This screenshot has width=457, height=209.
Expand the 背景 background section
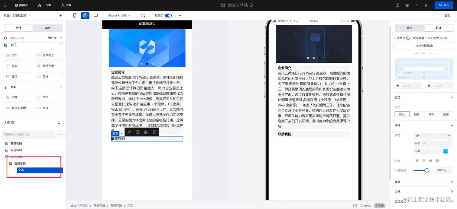point(452,182)
